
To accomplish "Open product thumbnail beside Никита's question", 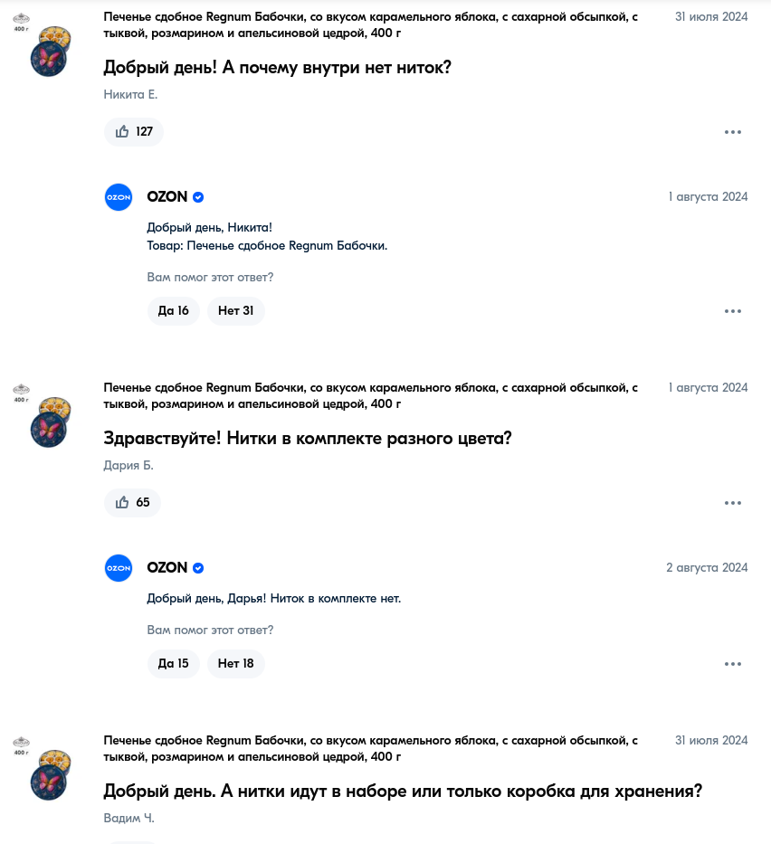I will 43,44.
